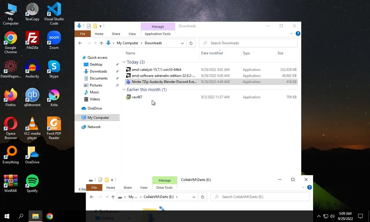Launch VLC media player from desktop
Screen dimensions: 370x222
(32, 128)
